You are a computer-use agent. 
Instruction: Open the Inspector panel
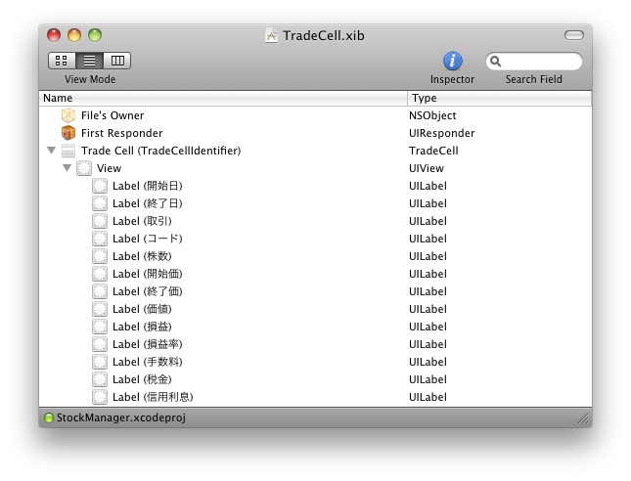452,62
